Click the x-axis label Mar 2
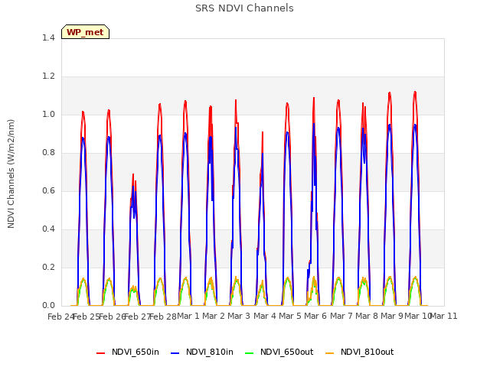The image size is (490, 367). click(x=214, y=317)
